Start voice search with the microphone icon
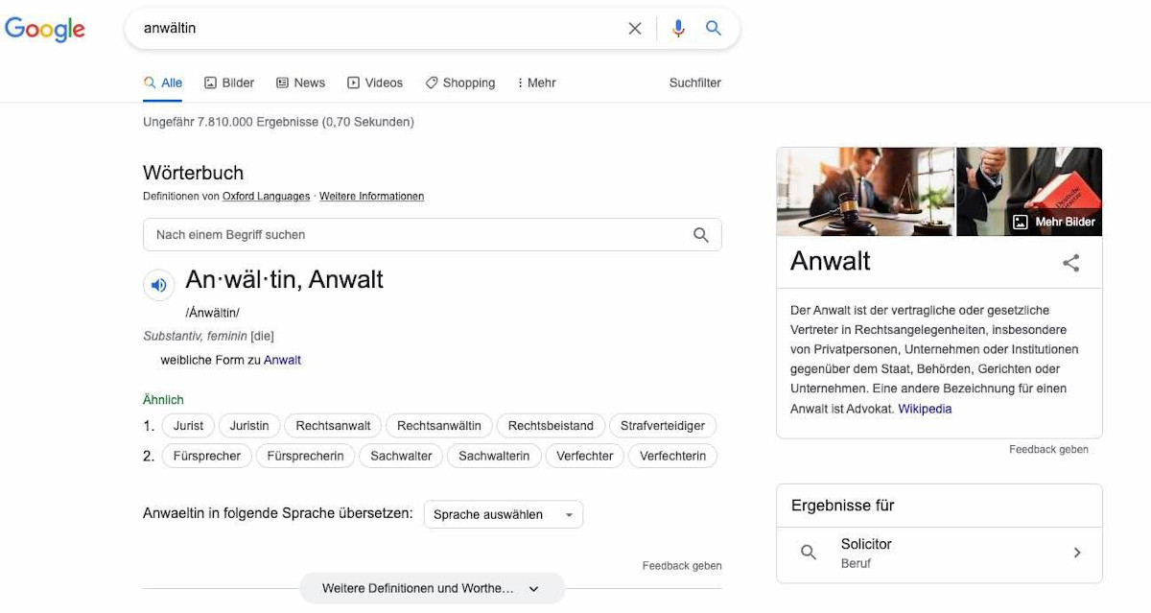 tap(678, 29)
